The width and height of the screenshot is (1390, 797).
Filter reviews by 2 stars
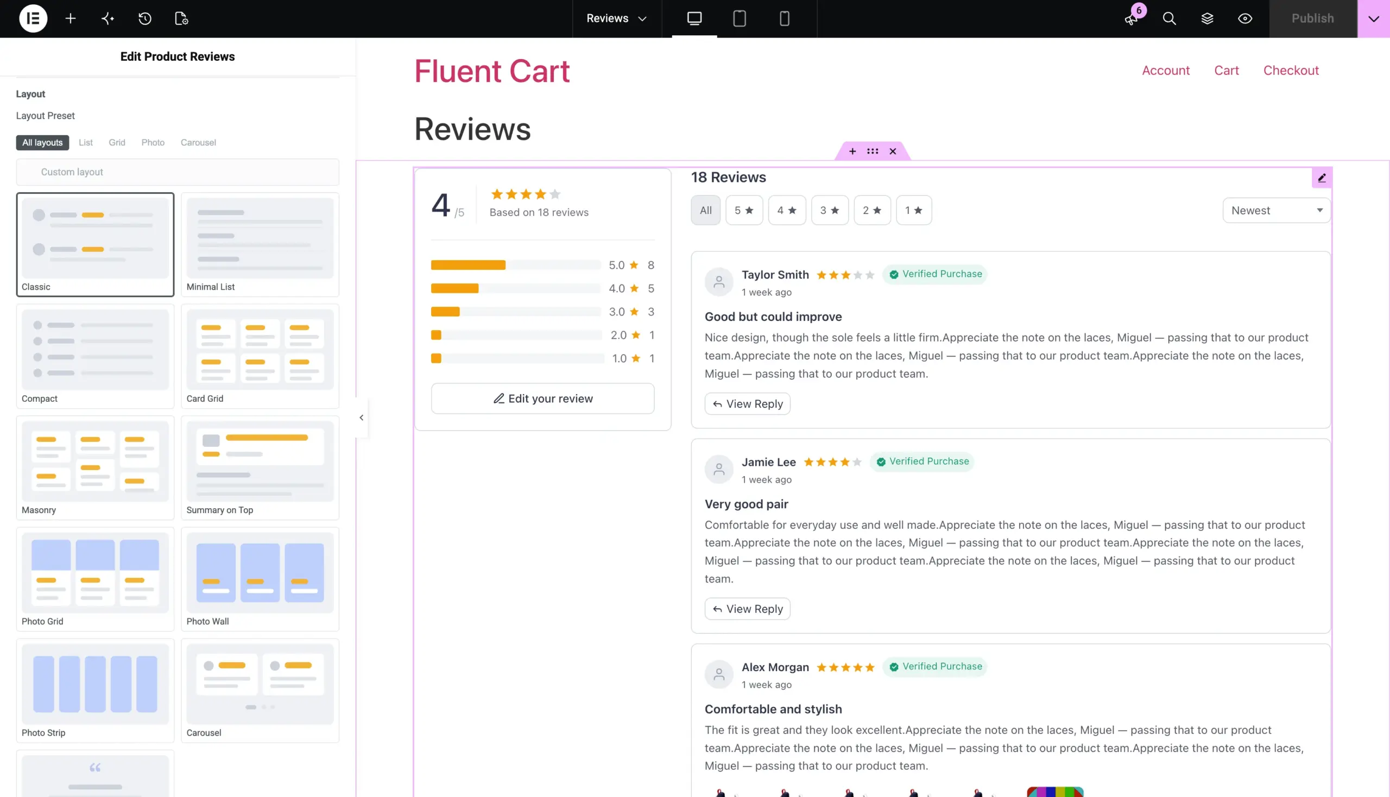872,210
